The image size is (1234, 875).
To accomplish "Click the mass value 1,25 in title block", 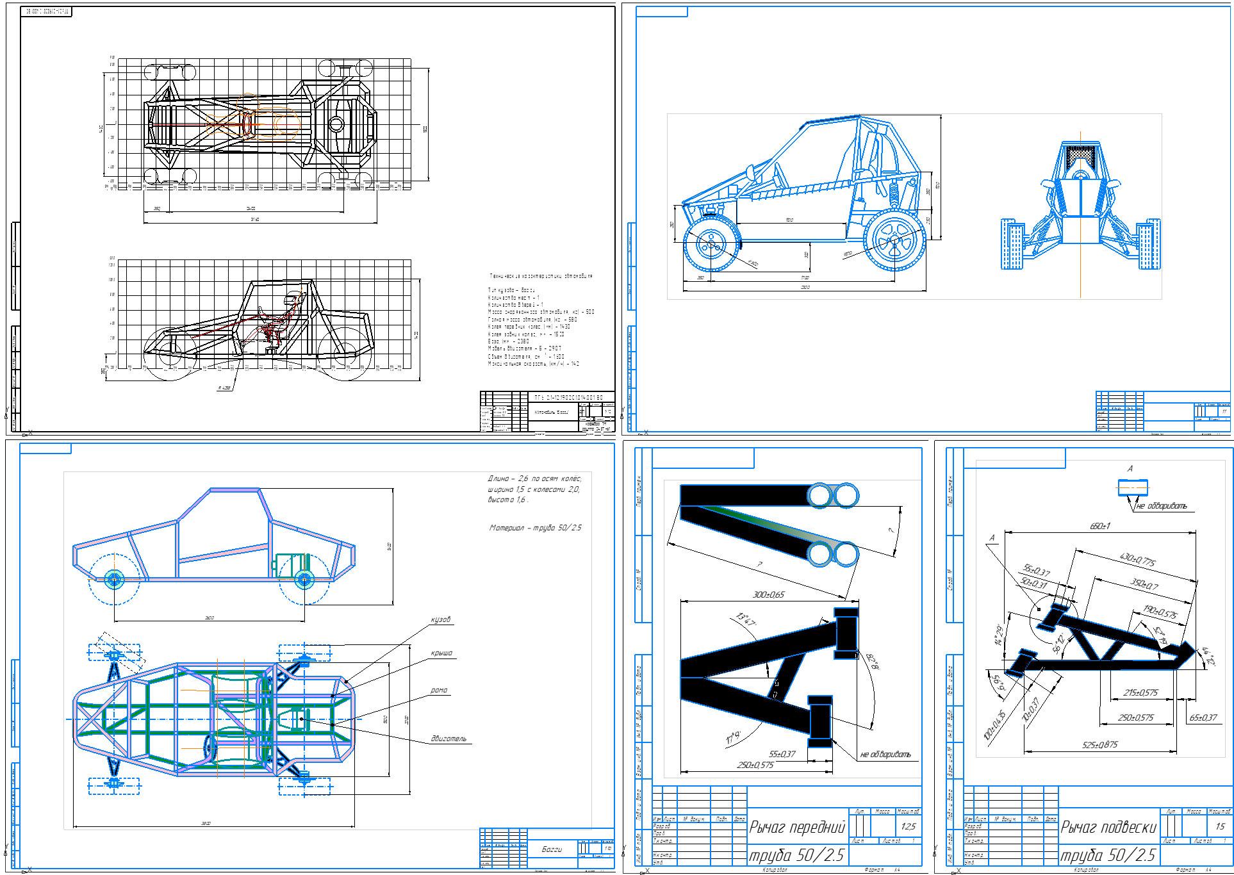I will [x=907, y=826].
